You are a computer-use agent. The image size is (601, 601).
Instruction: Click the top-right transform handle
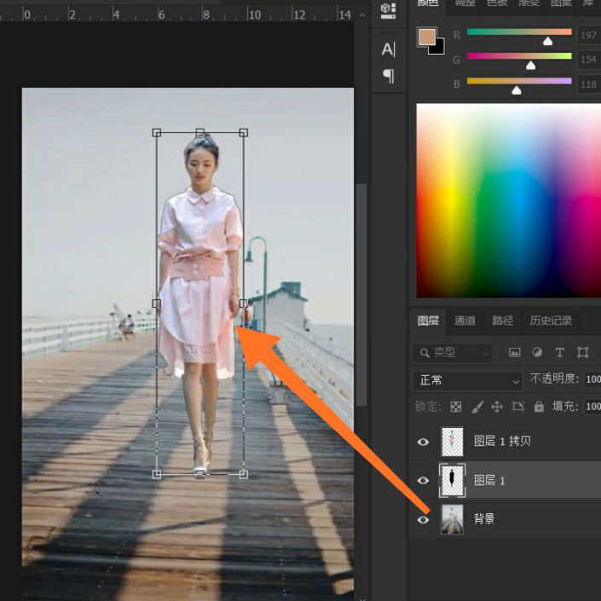tap(244, 133)
